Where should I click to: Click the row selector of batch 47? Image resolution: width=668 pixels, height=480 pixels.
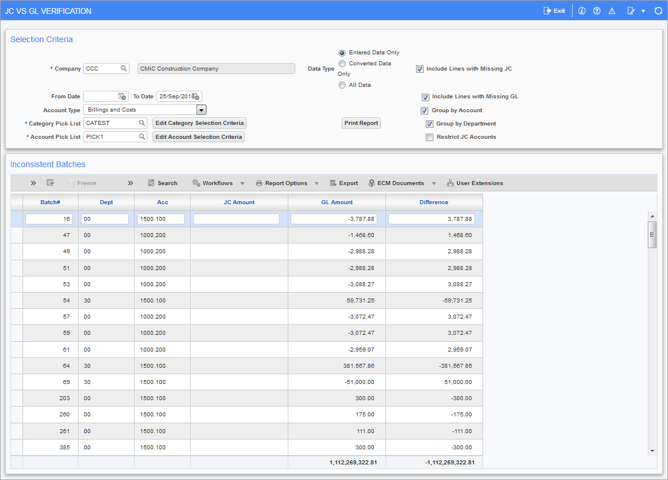pos(17,235)
